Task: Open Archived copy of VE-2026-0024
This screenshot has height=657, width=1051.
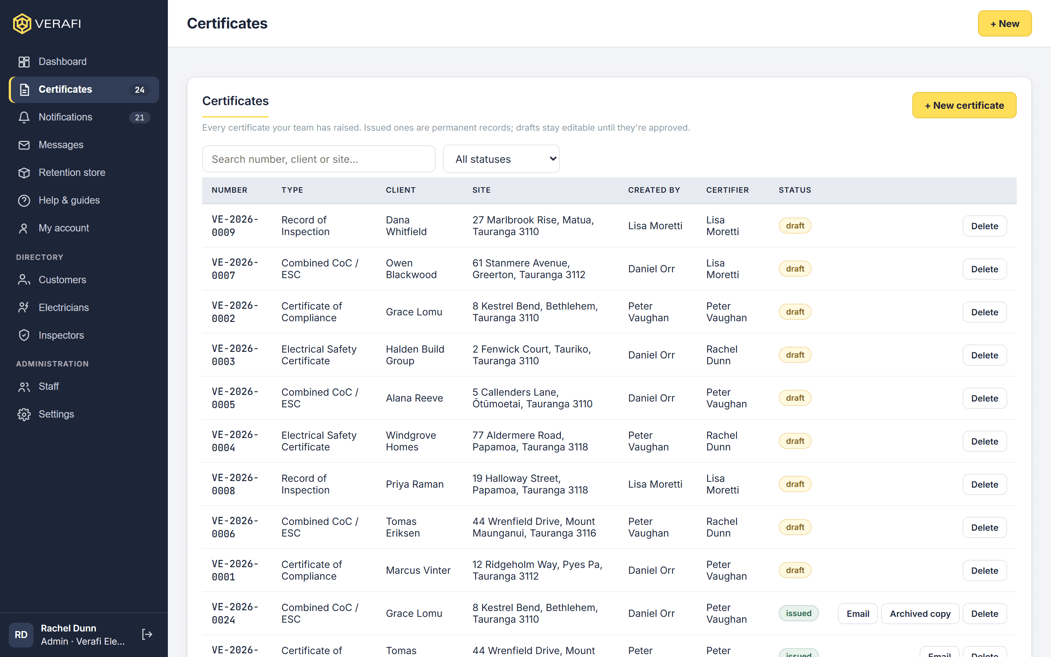Action: 920,614
